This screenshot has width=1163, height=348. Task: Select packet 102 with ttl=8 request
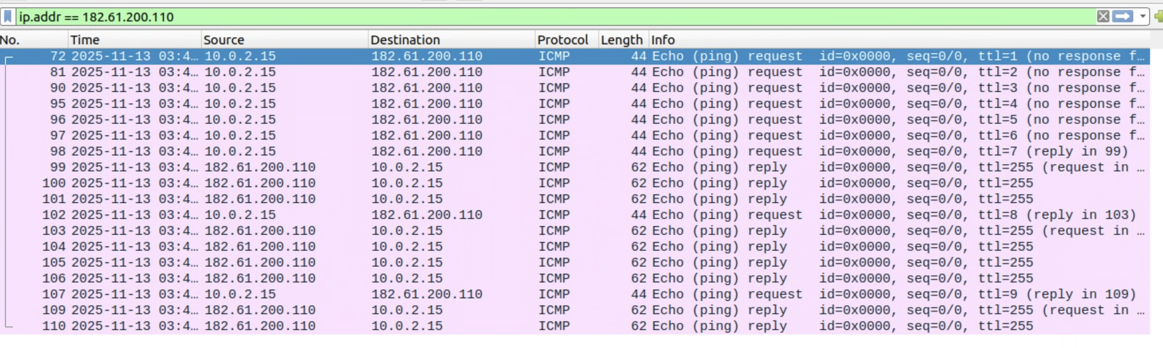tap(530, 215)
